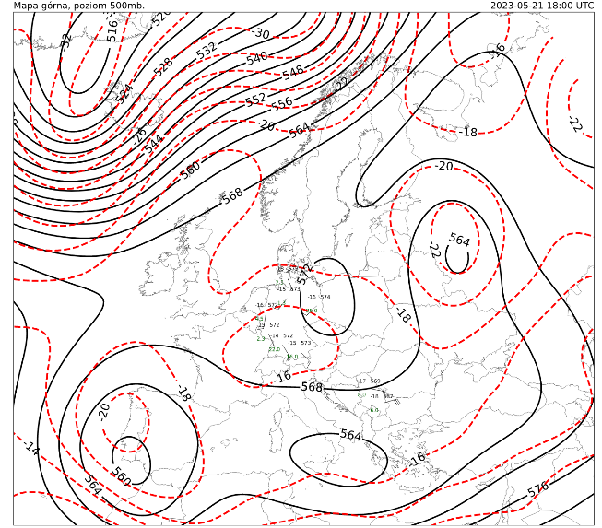This screenshot has height=528, width=602.
Task: Click the green station value 22.0
Action: pos(274,349)
